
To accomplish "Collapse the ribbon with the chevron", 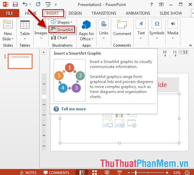I will (191, 45).
